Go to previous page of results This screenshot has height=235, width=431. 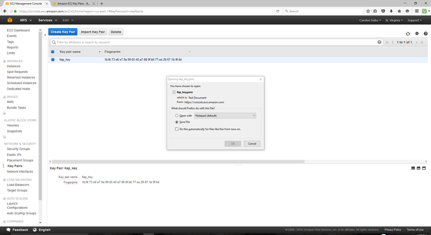[393, 42]
